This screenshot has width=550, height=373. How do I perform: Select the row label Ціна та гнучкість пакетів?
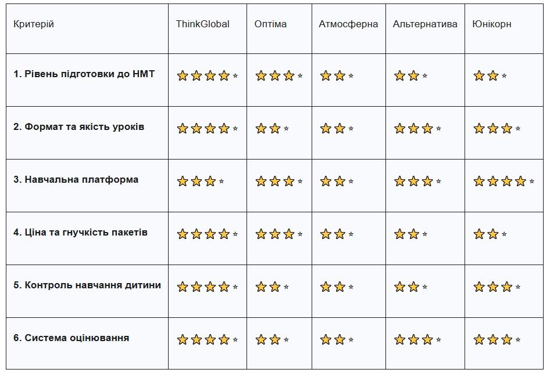point(80,233)
